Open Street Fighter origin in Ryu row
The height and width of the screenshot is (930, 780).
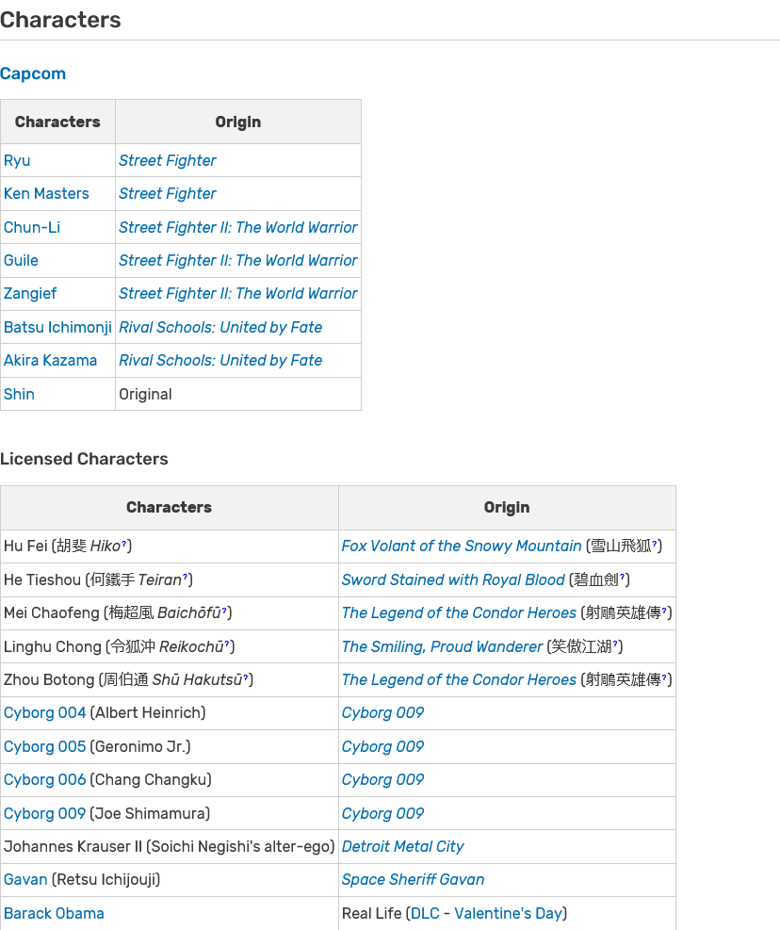click(168, 161)
